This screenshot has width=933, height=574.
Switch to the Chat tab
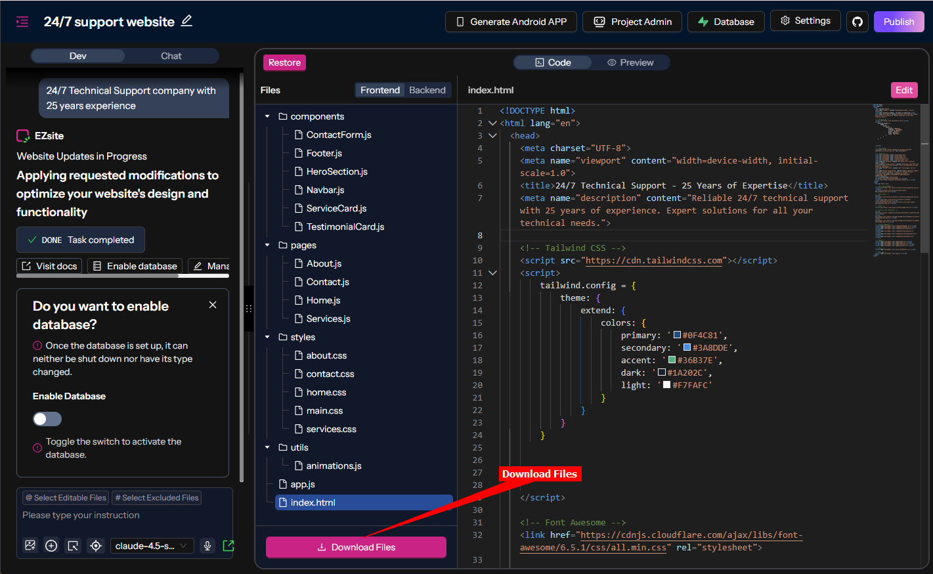(x=171, y=56)
